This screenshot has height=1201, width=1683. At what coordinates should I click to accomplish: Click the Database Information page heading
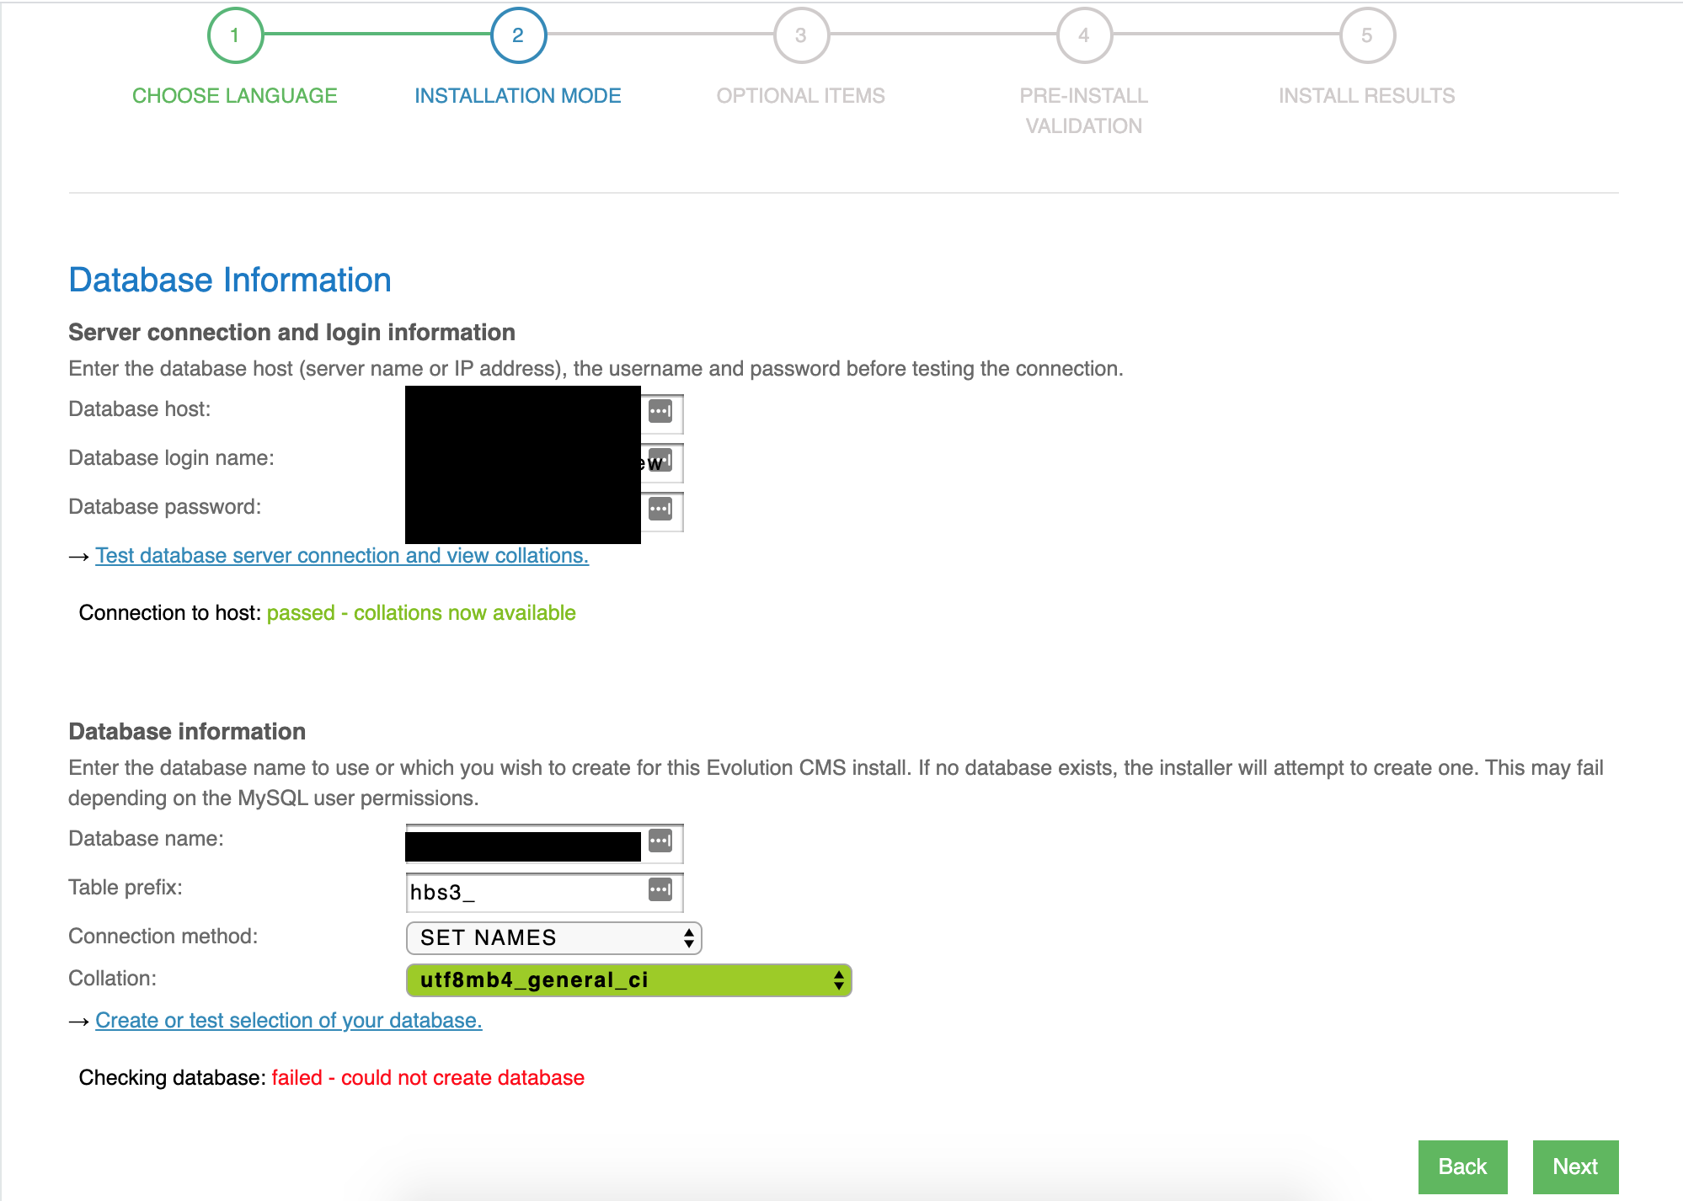(x=230, y=280)
